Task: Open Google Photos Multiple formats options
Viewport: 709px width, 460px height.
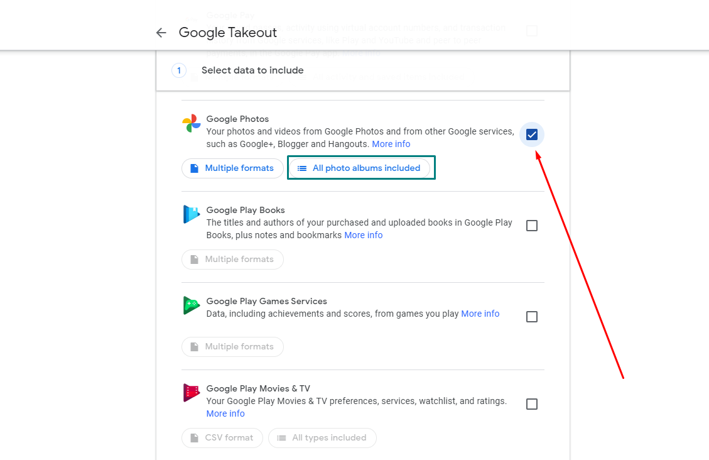Action: [x=232, y=168]
